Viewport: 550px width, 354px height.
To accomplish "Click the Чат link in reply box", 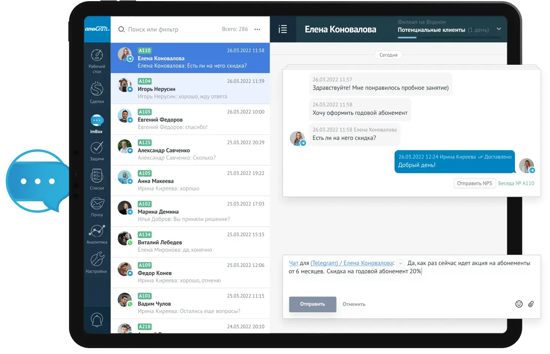I will [x=294, y=263].
